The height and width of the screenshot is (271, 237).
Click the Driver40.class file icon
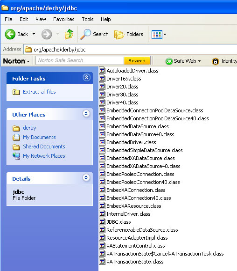pyautogui.click(x=102, y=102)
